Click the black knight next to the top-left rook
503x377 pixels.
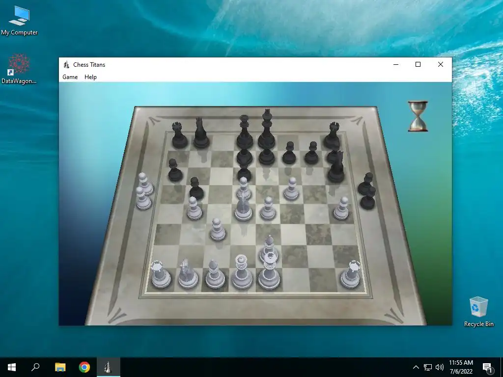[201, 133]
